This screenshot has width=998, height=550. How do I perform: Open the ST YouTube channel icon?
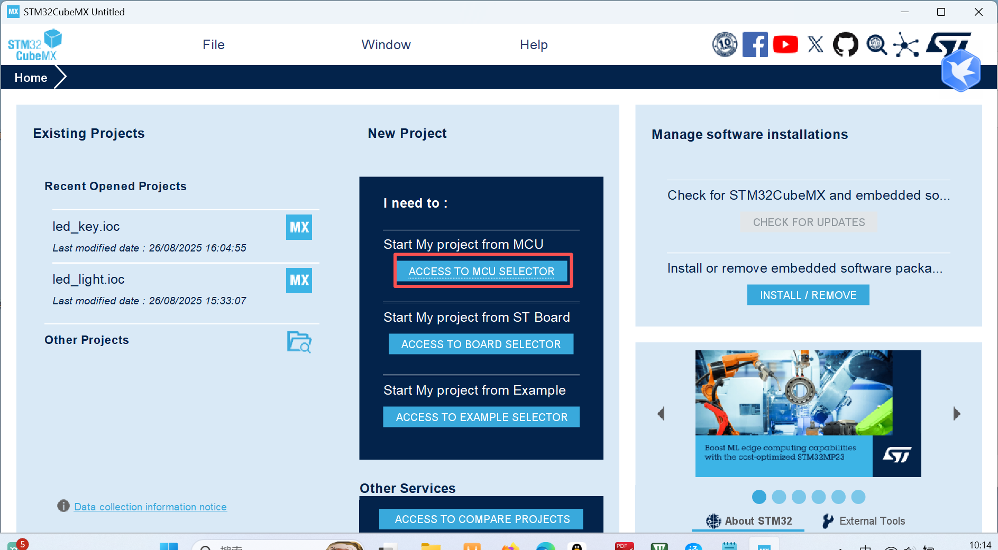(x=785, y=44)
